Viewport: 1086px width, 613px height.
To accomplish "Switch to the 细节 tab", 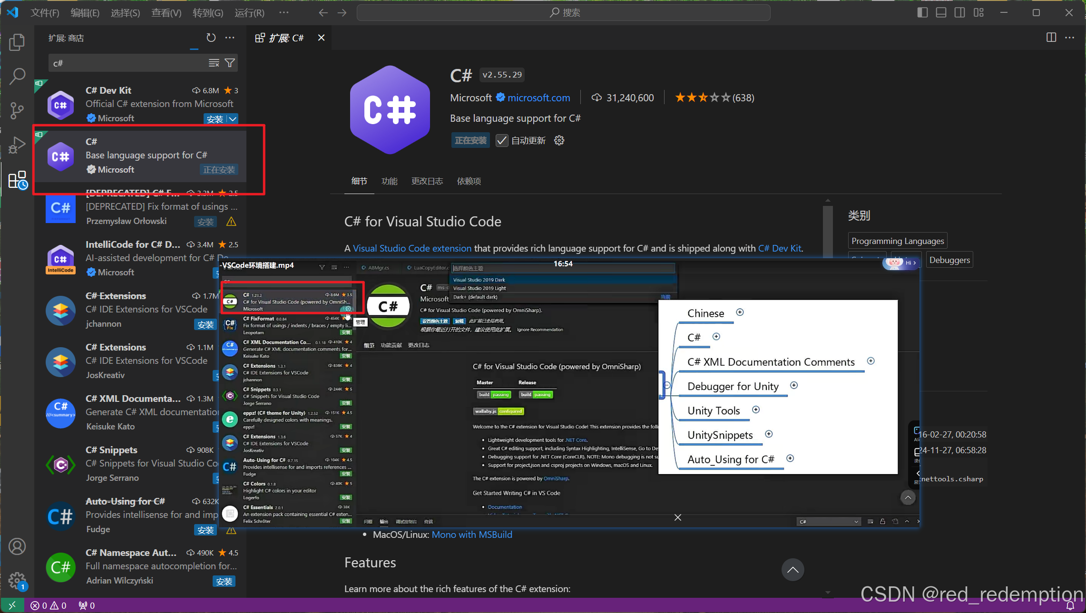I will click(x=359, y=181).
